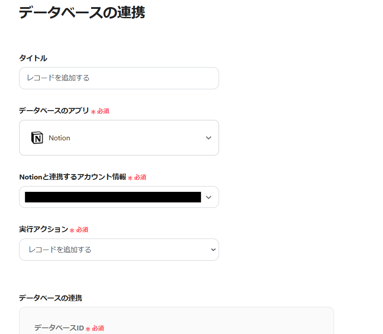Viewport: 383px width, 334px height.
Task: Click 必須 marker beside アカウント情報
Action: click(140, 177)
